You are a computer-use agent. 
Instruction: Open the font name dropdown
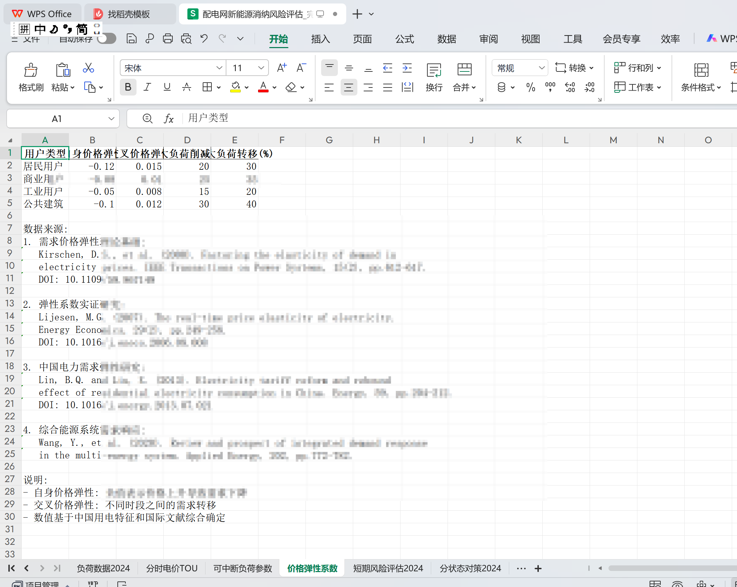pos(219,68)
